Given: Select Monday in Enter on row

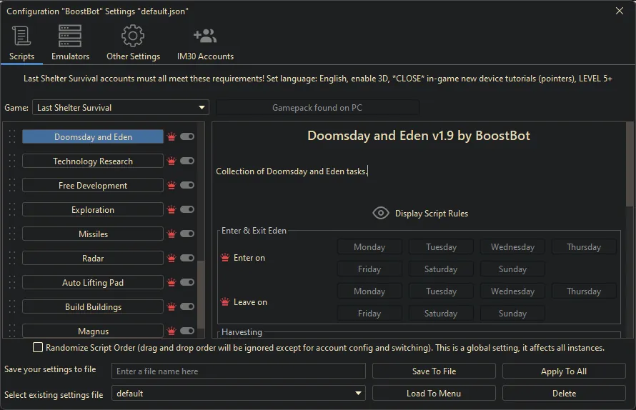Looking at the screenshot, I should tap(369, 247).
